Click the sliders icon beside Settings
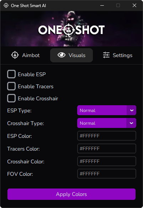Image resolution: width=143 pixels, height=208 pixels. point(106,55)
